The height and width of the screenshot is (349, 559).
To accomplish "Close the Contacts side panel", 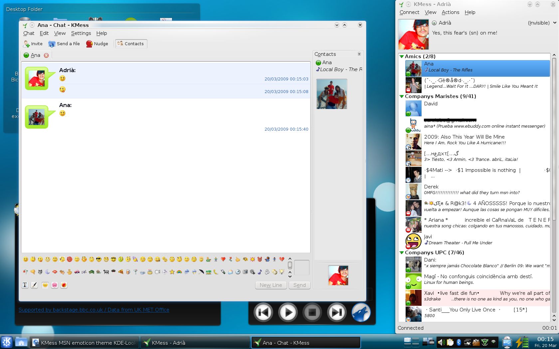I will pos(359,54).
